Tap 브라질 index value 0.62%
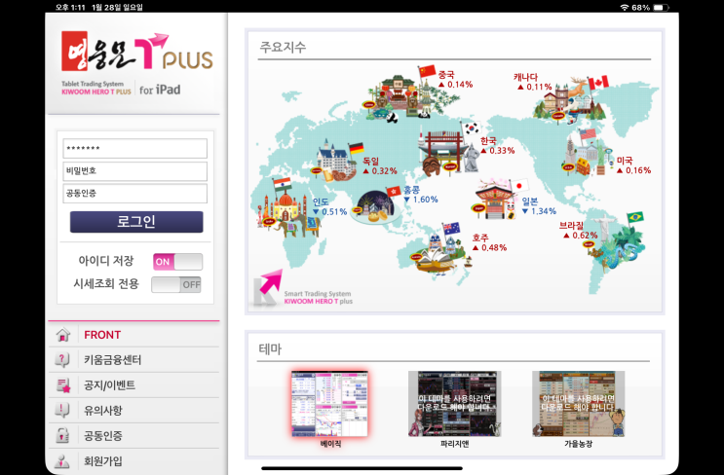Screen dimensions: 724x475 (581, 236)
